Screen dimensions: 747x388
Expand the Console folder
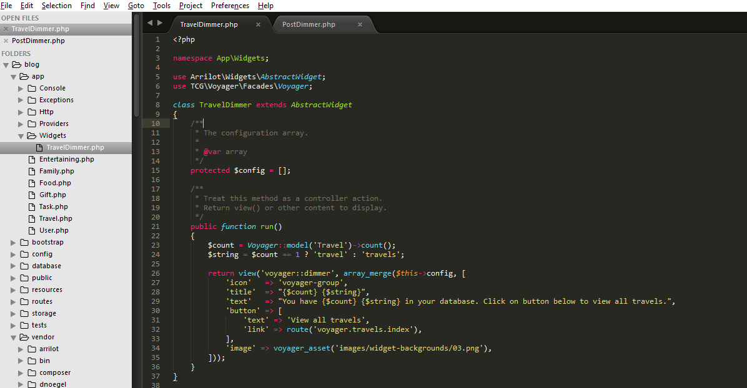pos(21,89)
